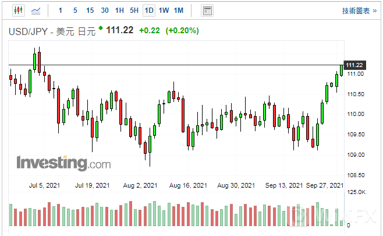383x236 pixels.
Task: Open the 技術圖表 technical chart link
Action: click(356, 10)
